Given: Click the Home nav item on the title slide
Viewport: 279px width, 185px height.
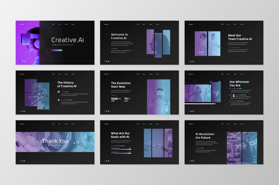Looking at the screenshot, I should [53, 24].
